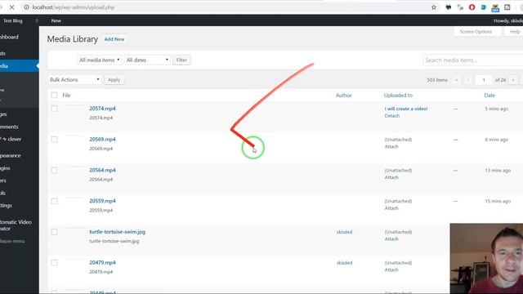
Task: Go to next page of media
Action: [x=513, y=80]
